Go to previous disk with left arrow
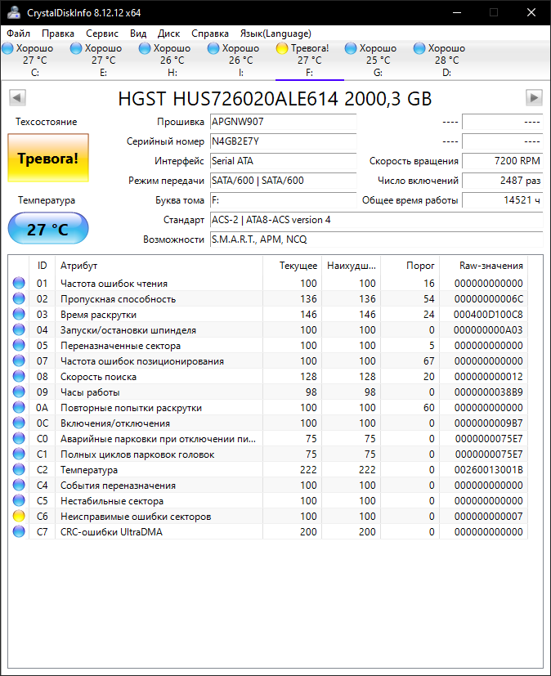 [x=17, y=98]
